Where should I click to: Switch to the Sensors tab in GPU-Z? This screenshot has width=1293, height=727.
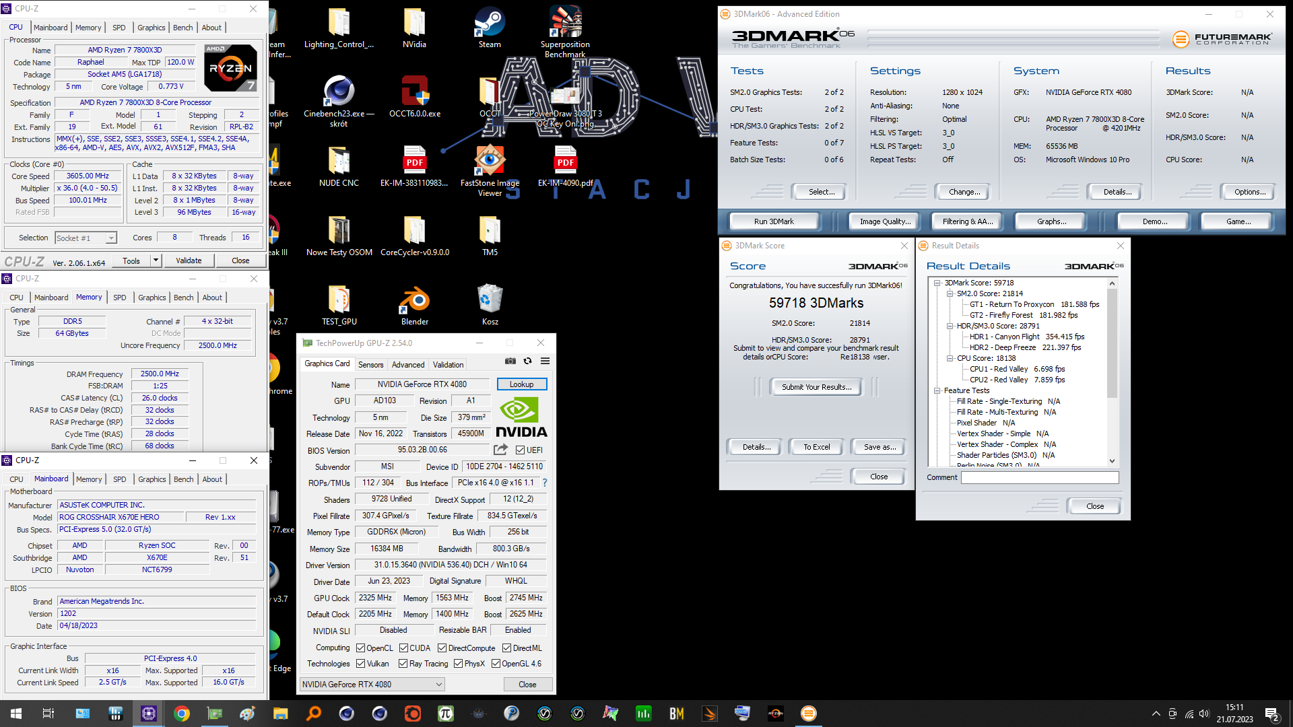pos(370,365)
